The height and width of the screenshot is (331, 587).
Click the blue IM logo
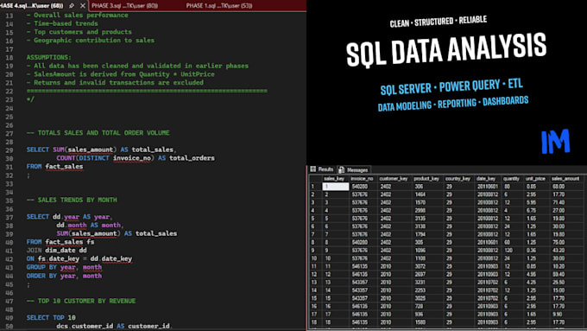(x=556, y=142)
